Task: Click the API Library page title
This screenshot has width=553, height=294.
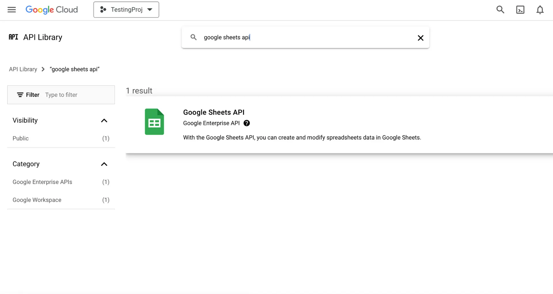Action: tap(43, 37)
